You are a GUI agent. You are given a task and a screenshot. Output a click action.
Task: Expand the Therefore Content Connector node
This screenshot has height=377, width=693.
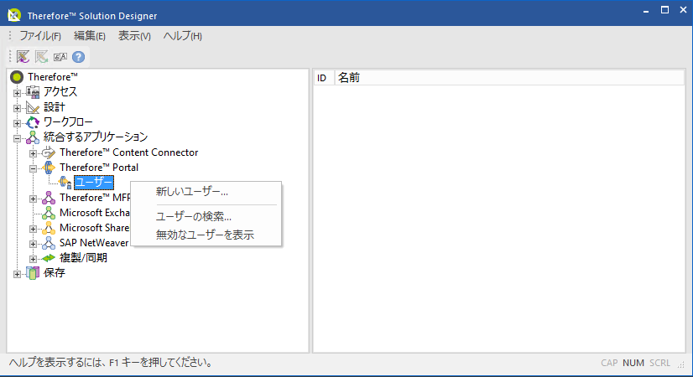coord(34,153)
